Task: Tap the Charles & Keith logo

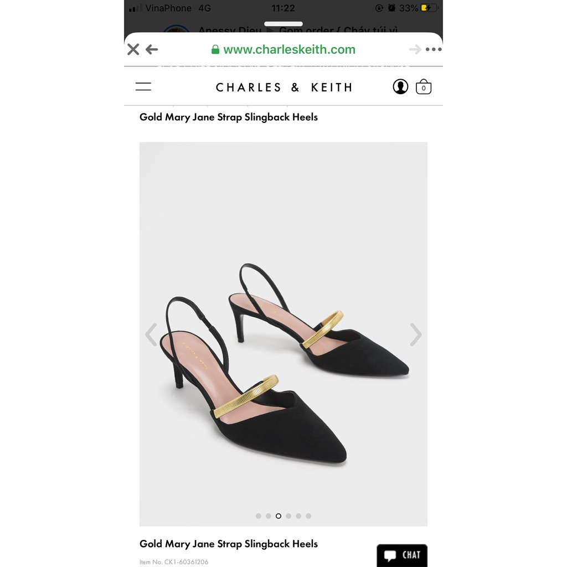Action: (x=283, y=87)
